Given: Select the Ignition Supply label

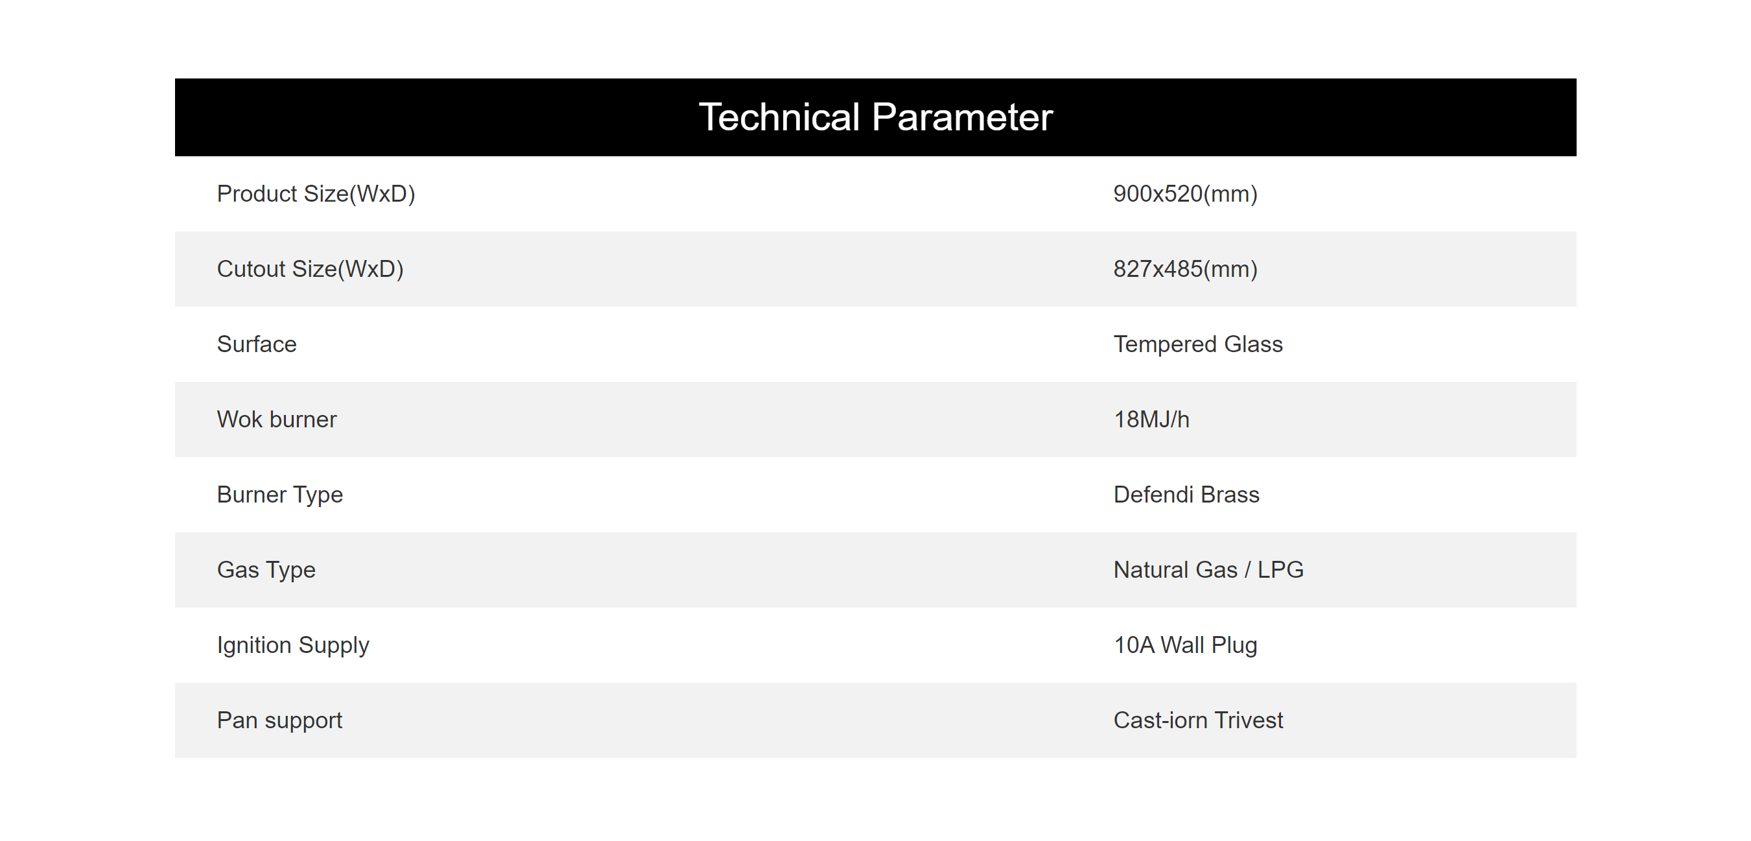Looking at the screenshot, I should 293,645.
